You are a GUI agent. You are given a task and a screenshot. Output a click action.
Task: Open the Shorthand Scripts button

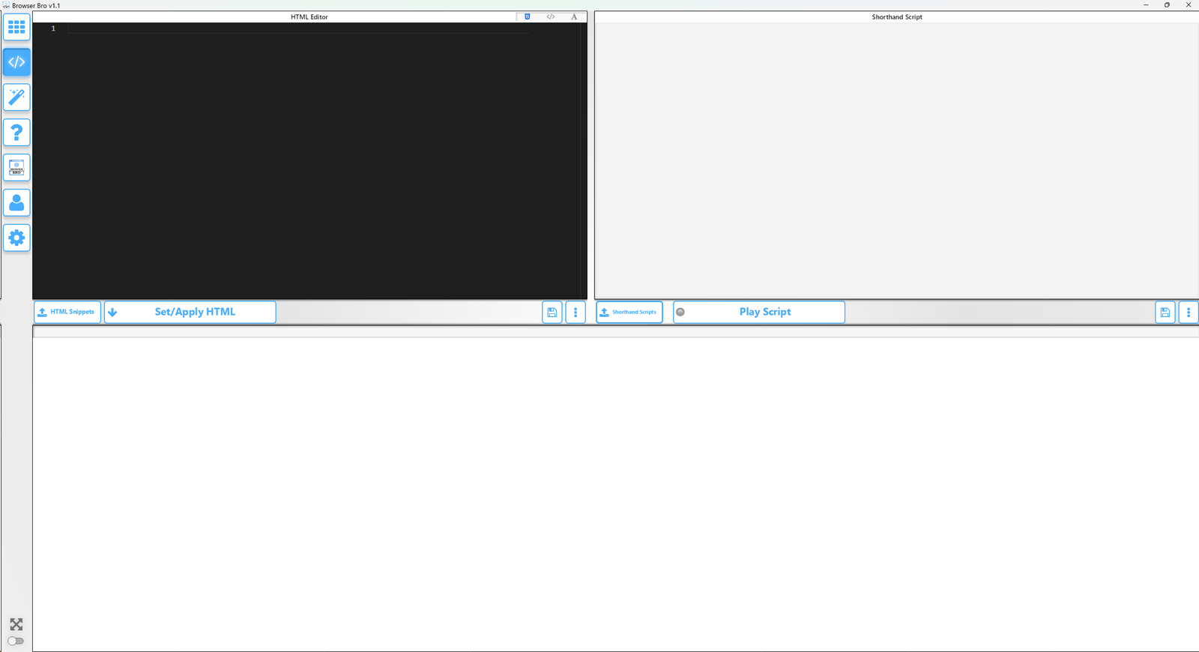coord(629,312)
